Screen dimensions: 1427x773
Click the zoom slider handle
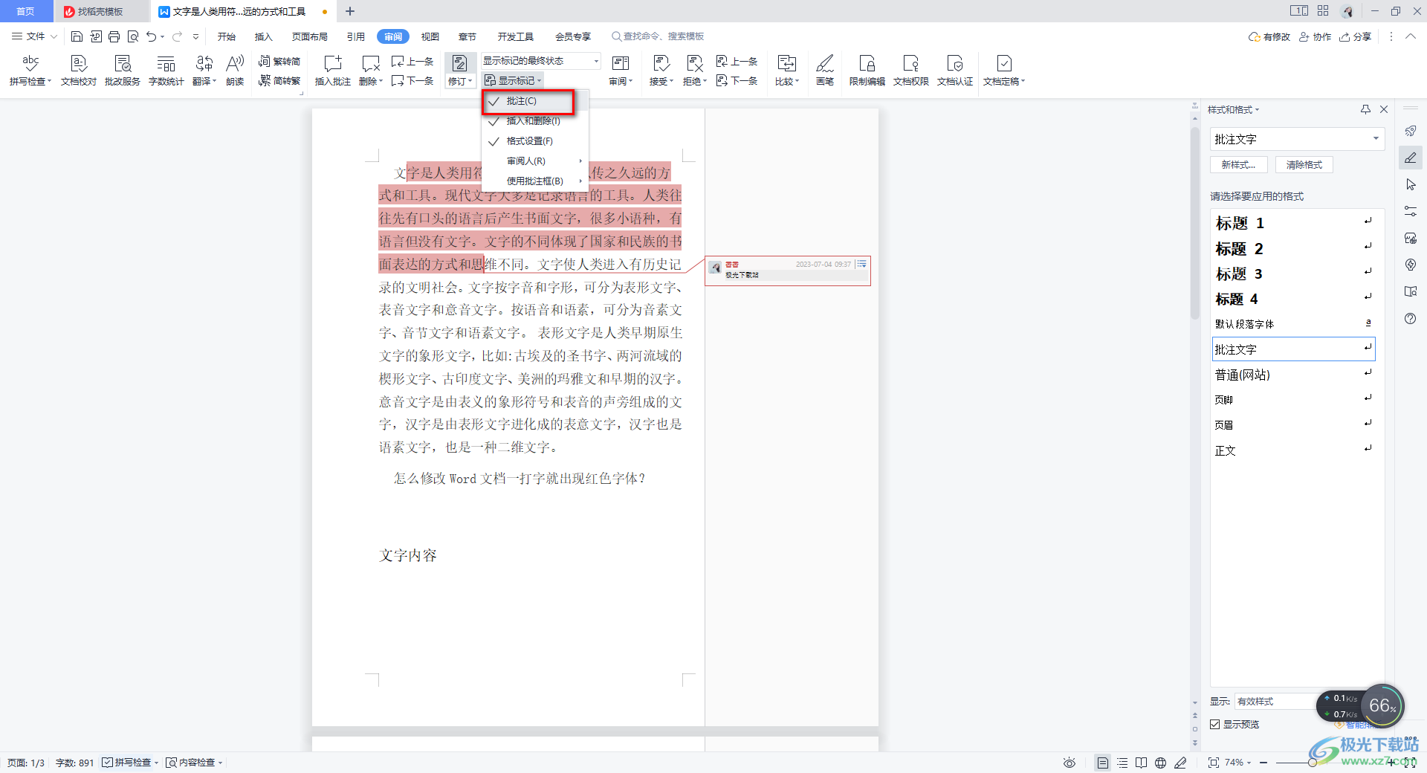(x=1313, y=763)
